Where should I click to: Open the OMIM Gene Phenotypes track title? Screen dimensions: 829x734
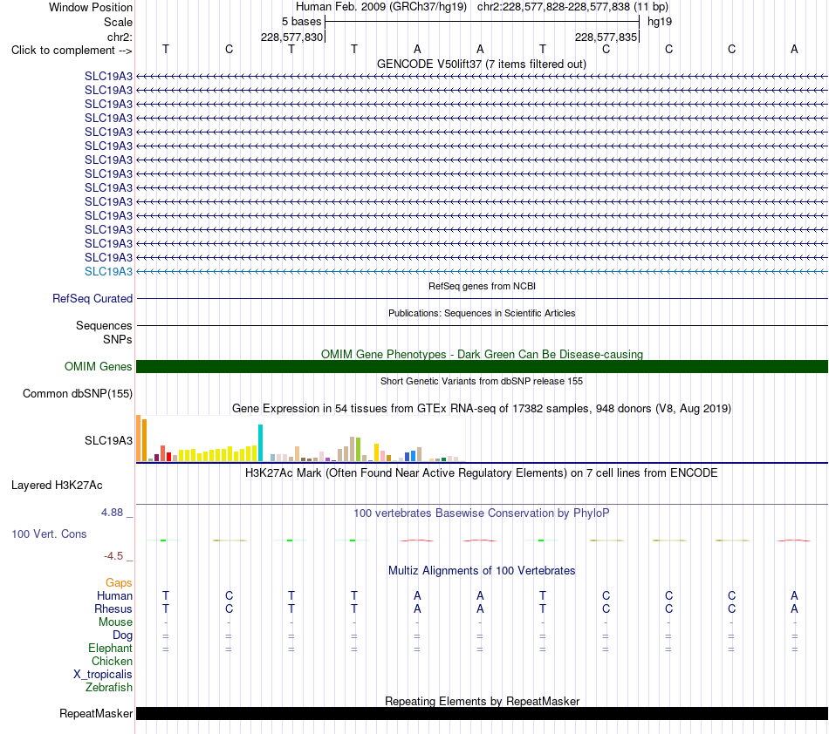[x=482, y=354]
